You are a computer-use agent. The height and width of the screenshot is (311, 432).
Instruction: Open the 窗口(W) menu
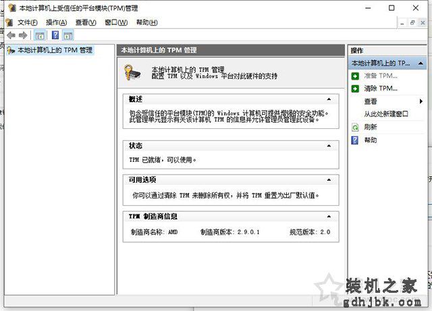pos(116,22)
